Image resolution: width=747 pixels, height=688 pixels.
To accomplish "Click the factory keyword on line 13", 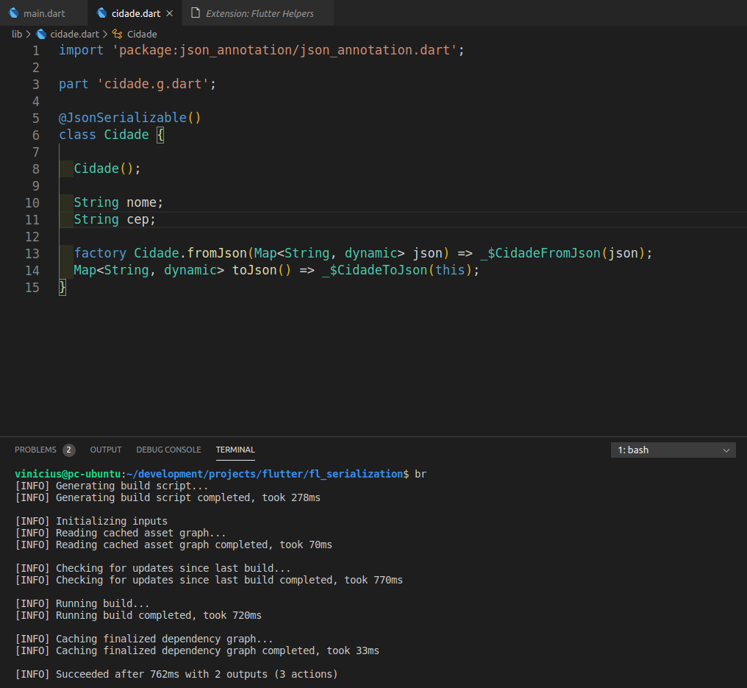I will click(100, 253).
